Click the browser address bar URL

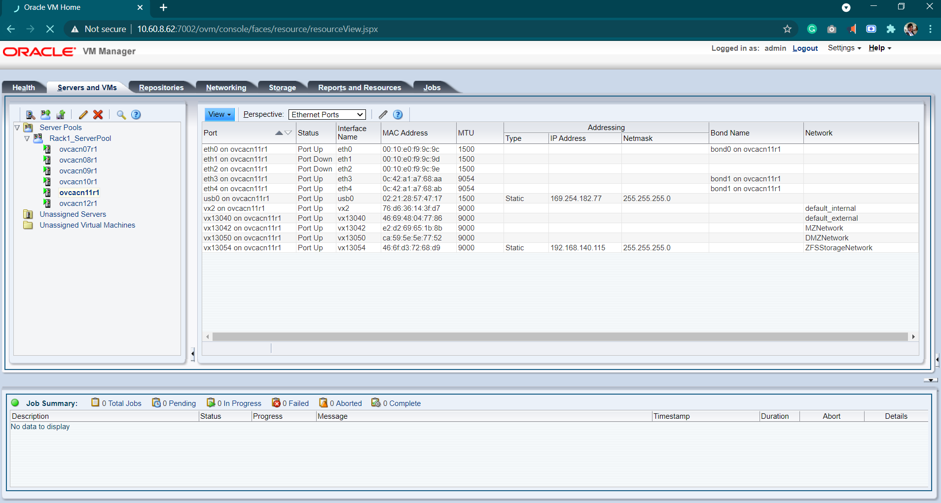tap(257, 29)
